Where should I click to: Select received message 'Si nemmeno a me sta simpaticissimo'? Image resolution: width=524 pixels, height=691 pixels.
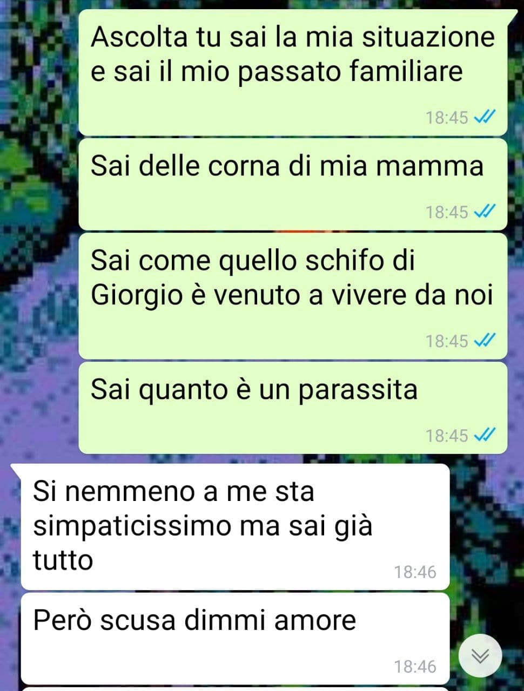tap(235, 526)
